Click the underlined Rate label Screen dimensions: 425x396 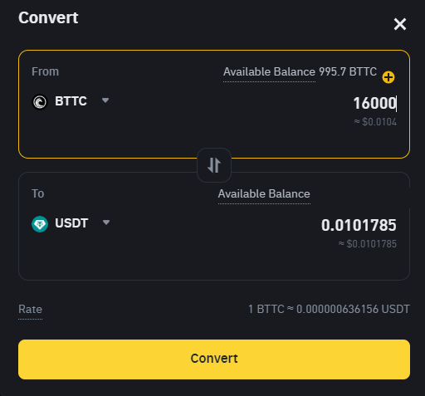[x=30, y=309]
